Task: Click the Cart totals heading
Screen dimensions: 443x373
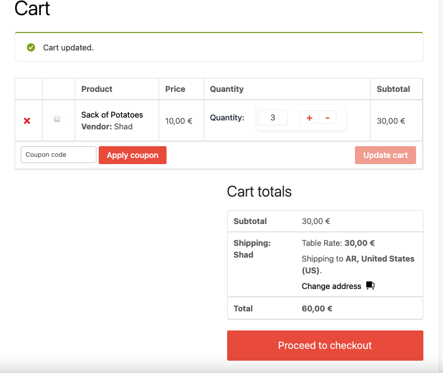Action: pyautogui.click(x=259, y=192)
